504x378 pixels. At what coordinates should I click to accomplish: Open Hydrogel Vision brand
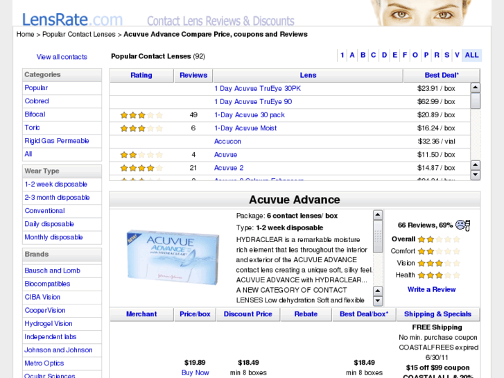point(49,323)
